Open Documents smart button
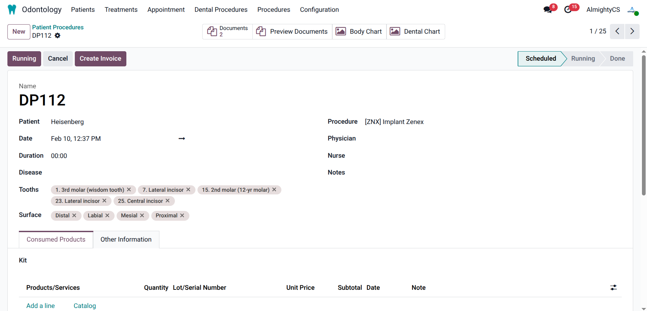The image size is (647, 311). [x=227, y=31]
